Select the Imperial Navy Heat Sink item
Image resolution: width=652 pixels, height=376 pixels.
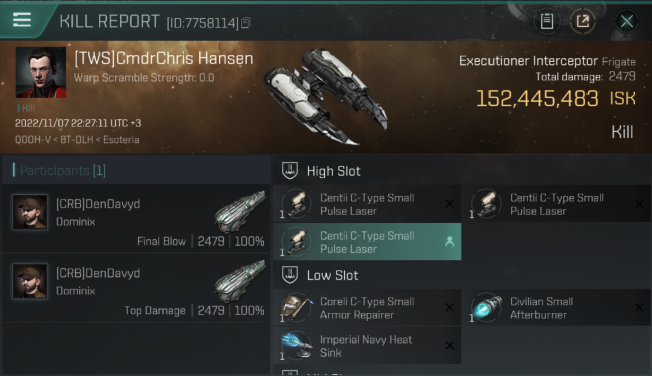(x=367, y=346)
